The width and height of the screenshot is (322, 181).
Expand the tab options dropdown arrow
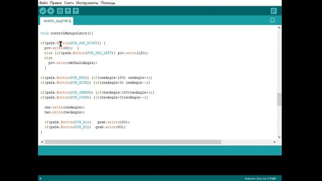point(272,20)
